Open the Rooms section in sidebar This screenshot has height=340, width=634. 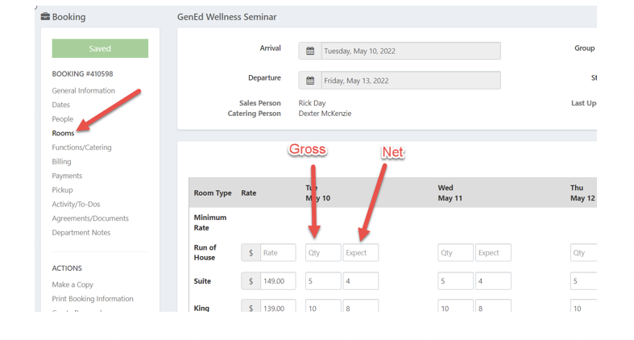pos(63,133)
